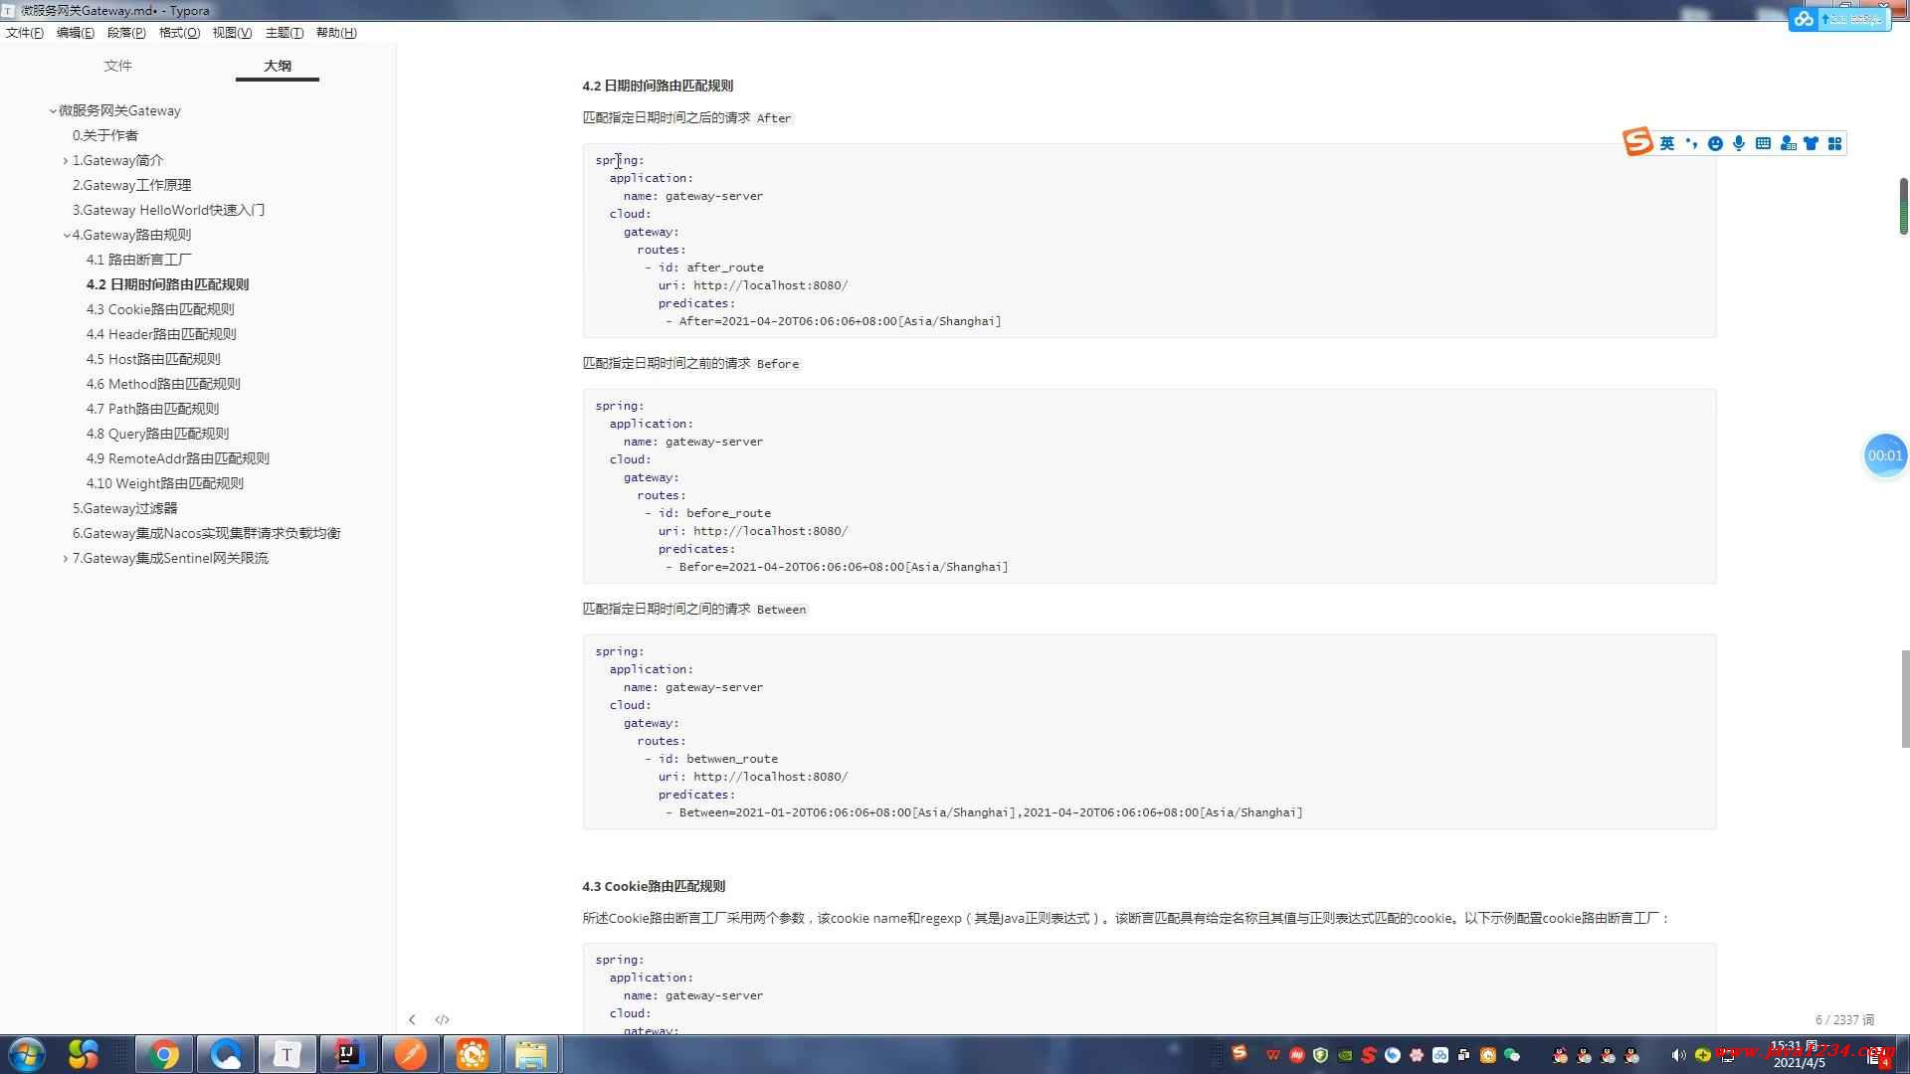Toggle source code mode icon
1910x1074 pixels.
point(443,1019)
